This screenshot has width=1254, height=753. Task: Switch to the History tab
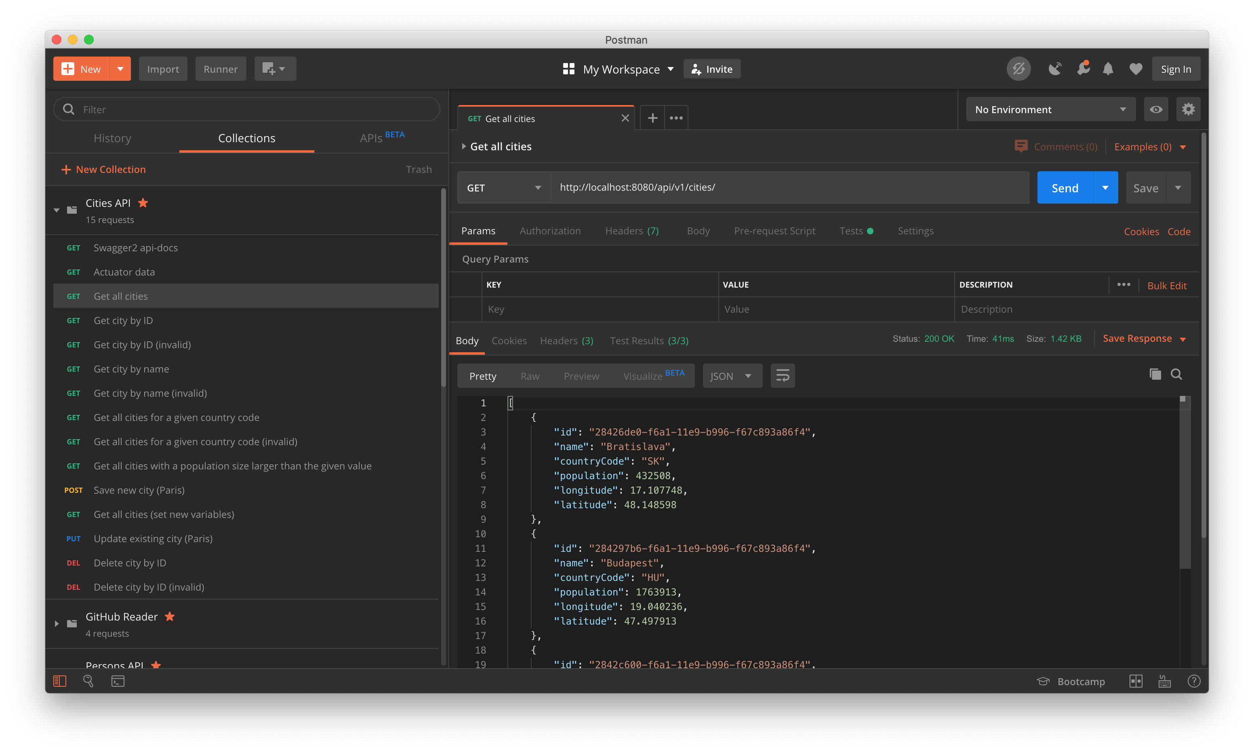[113, 138]
